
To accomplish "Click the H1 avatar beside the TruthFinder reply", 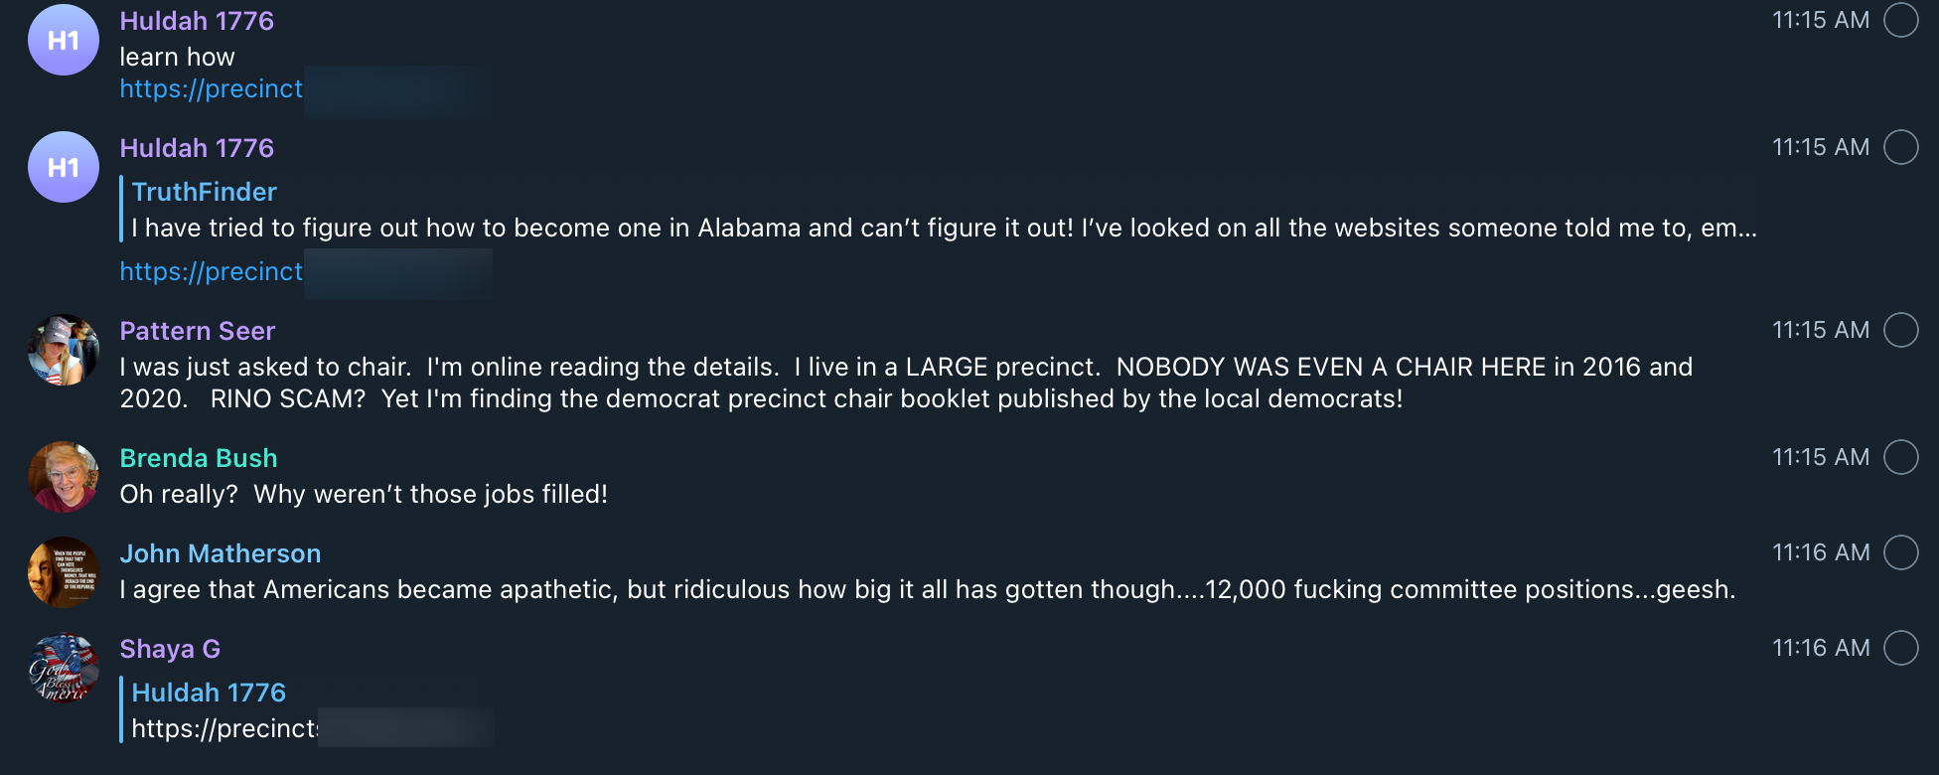I will (64, 167).
